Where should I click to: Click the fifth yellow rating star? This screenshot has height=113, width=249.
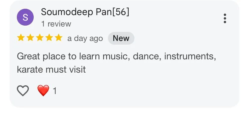point(59,38)
